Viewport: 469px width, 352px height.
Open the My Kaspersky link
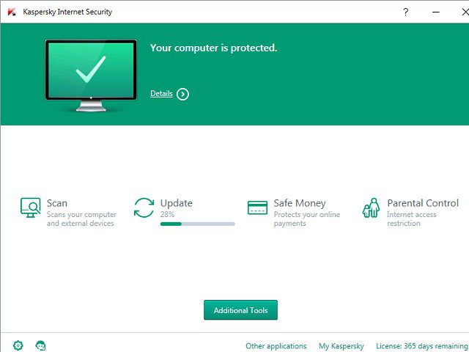pos(341,346)
